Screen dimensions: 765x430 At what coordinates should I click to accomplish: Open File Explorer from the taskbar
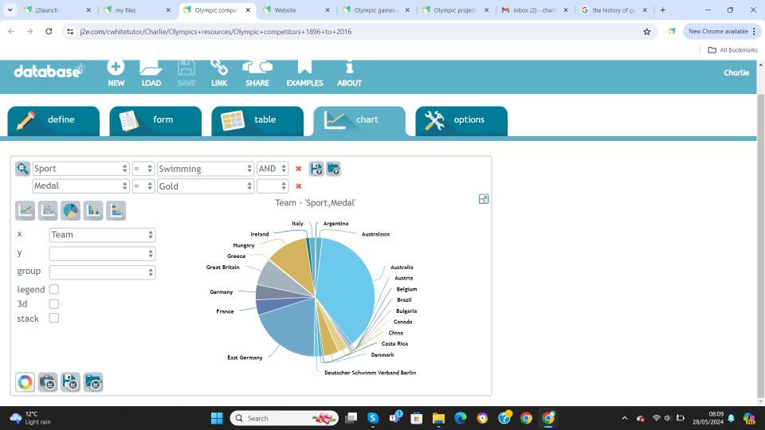click(x=438, y=418)
